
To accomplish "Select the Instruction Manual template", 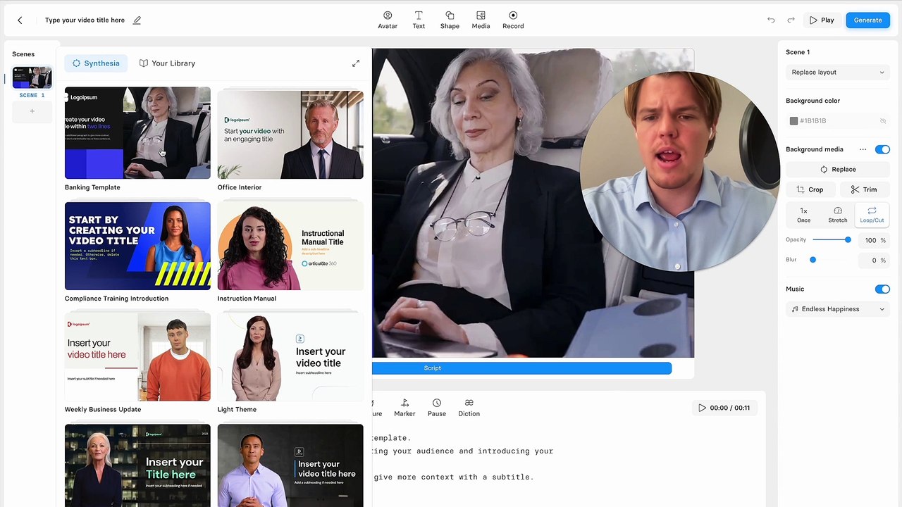I will [x=290, y=246].
